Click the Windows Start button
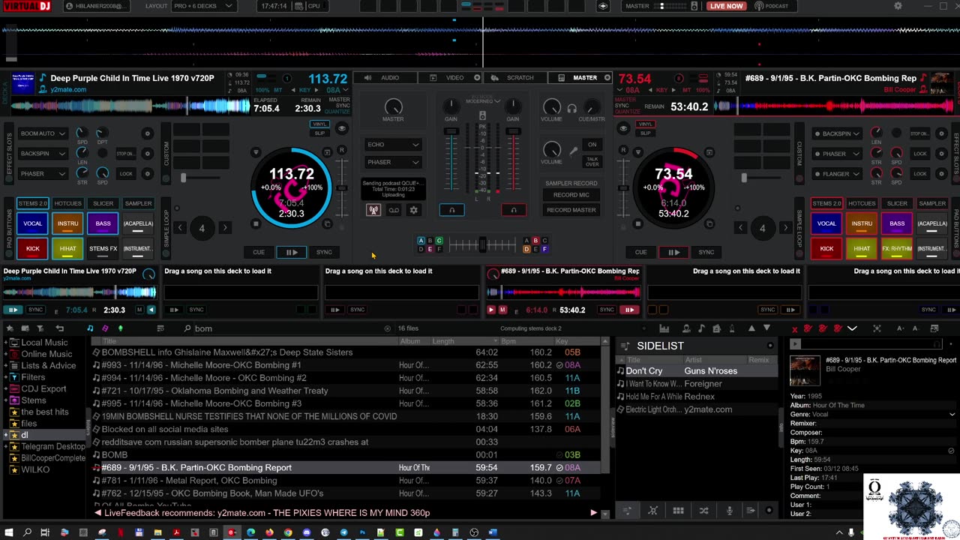The width and height of the screenshot is (960, 540). 9,532
